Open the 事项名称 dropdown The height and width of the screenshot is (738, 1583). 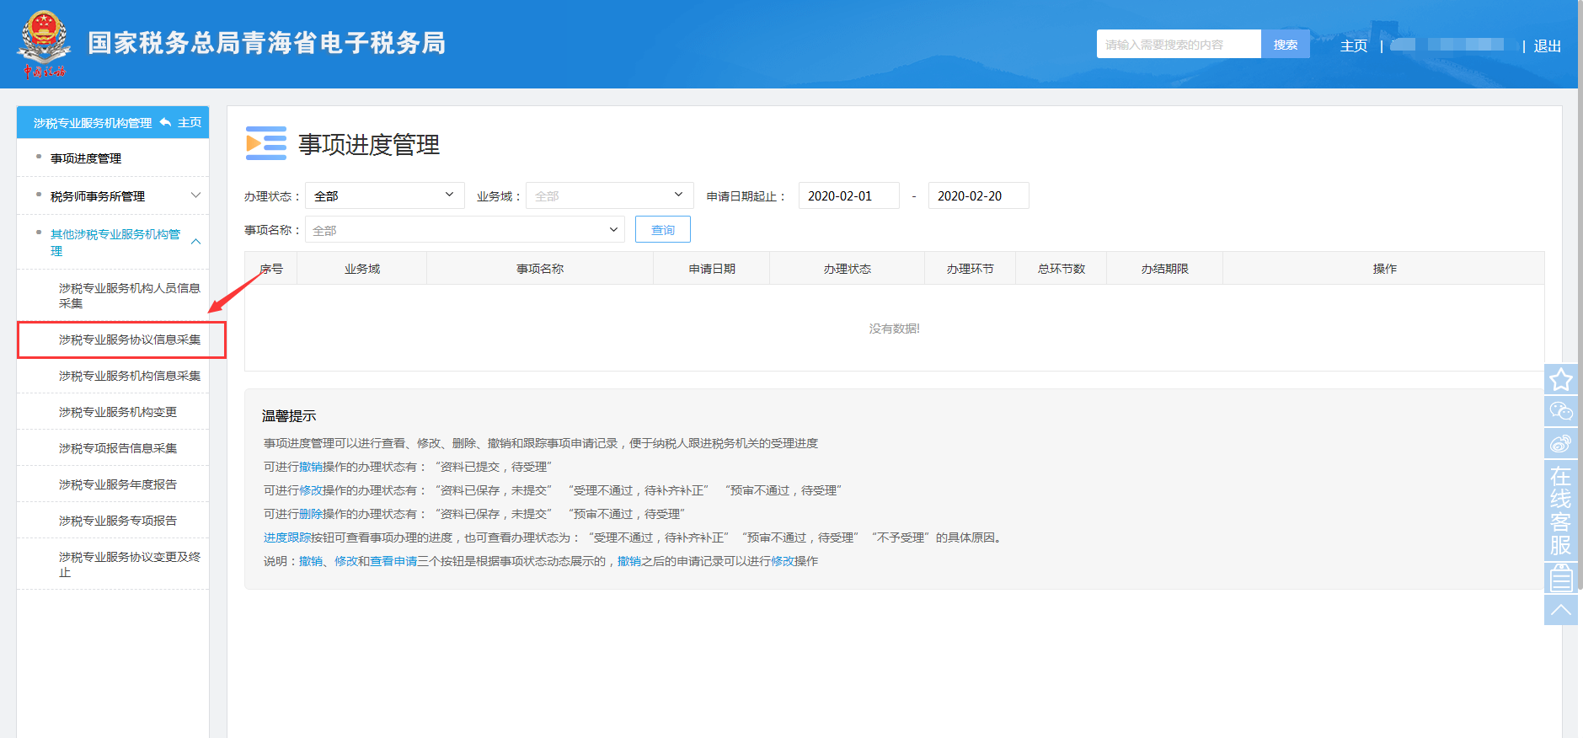pos(464,230)
